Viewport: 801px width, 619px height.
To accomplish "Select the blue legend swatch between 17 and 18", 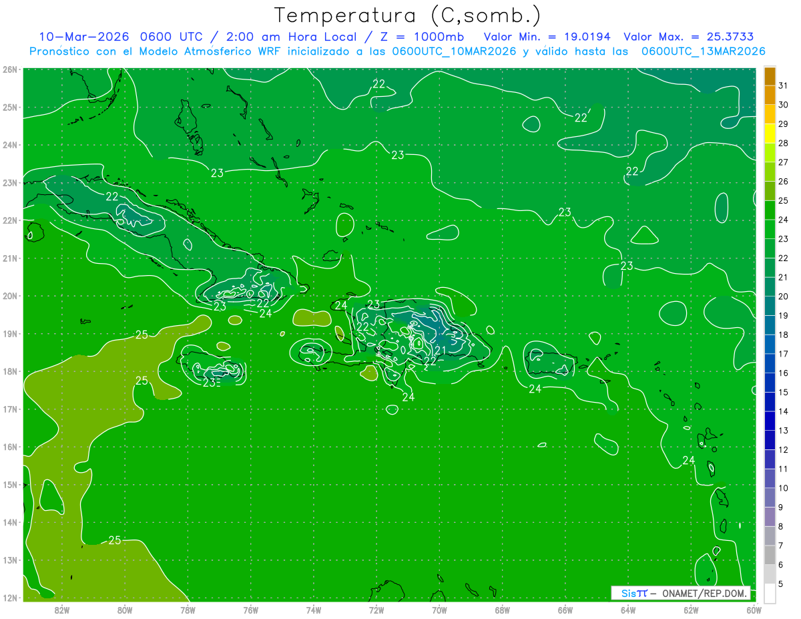I will 770,344.
